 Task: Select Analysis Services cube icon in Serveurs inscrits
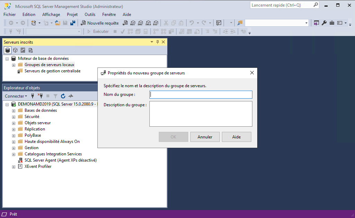click(x=15, y=50)
